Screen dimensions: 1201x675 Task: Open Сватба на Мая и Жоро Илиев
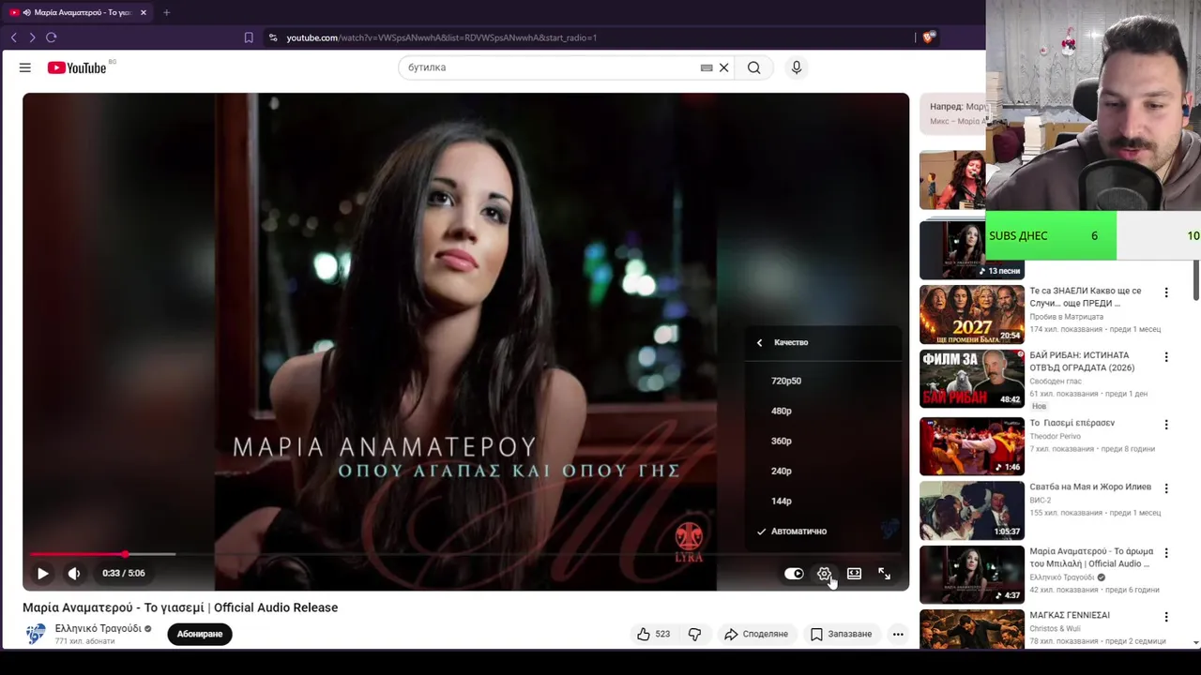[x=1090, y=487]
